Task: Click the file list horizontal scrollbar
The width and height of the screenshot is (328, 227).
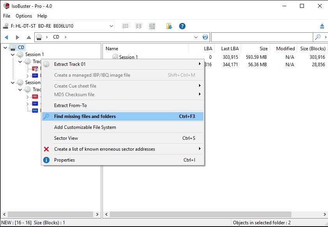Action: coord(201,214)
